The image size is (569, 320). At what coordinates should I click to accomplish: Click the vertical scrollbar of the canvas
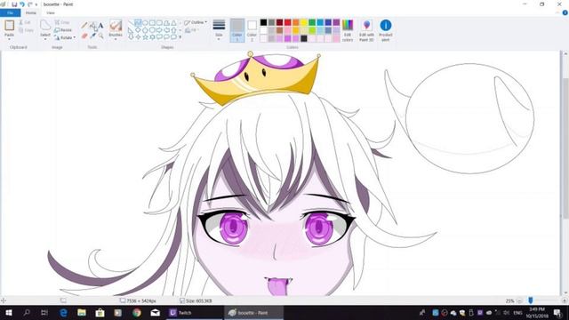[x=565, y=148]
